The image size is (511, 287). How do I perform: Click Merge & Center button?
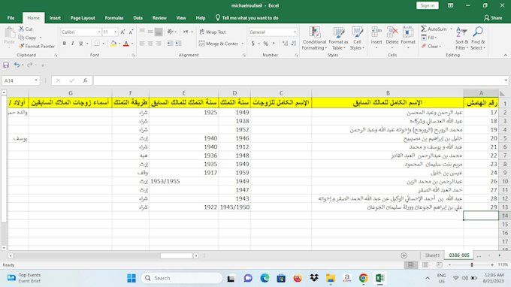(x=219, y=44)
